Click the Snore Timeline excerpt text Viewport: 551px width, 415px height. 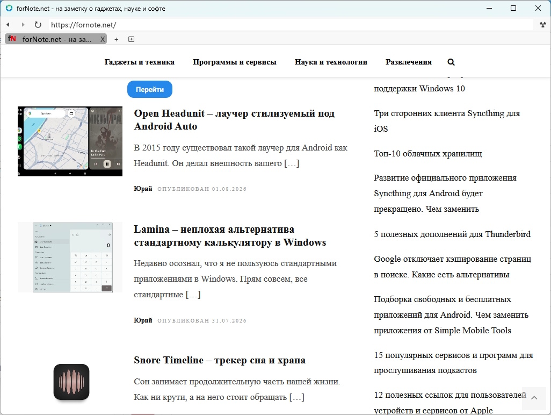click(237, 389)
